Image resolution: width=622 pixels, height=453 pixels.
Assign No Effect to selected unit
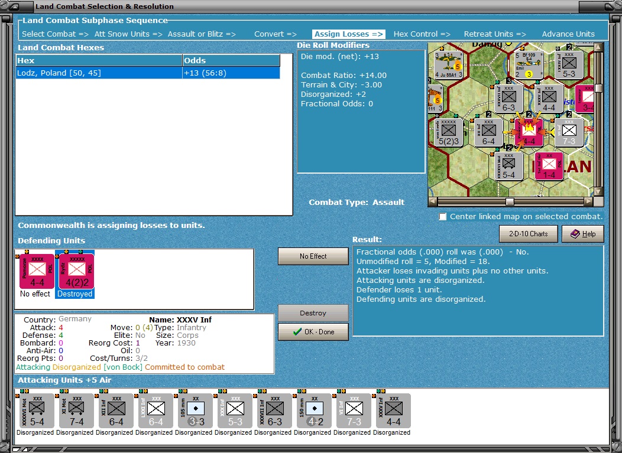click(313, 256)
